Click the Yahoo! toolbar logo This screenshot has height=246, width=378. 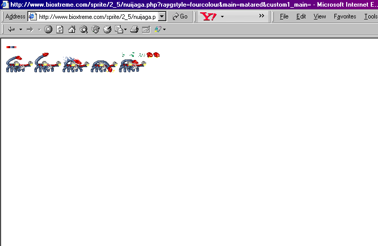click(208, 16)
